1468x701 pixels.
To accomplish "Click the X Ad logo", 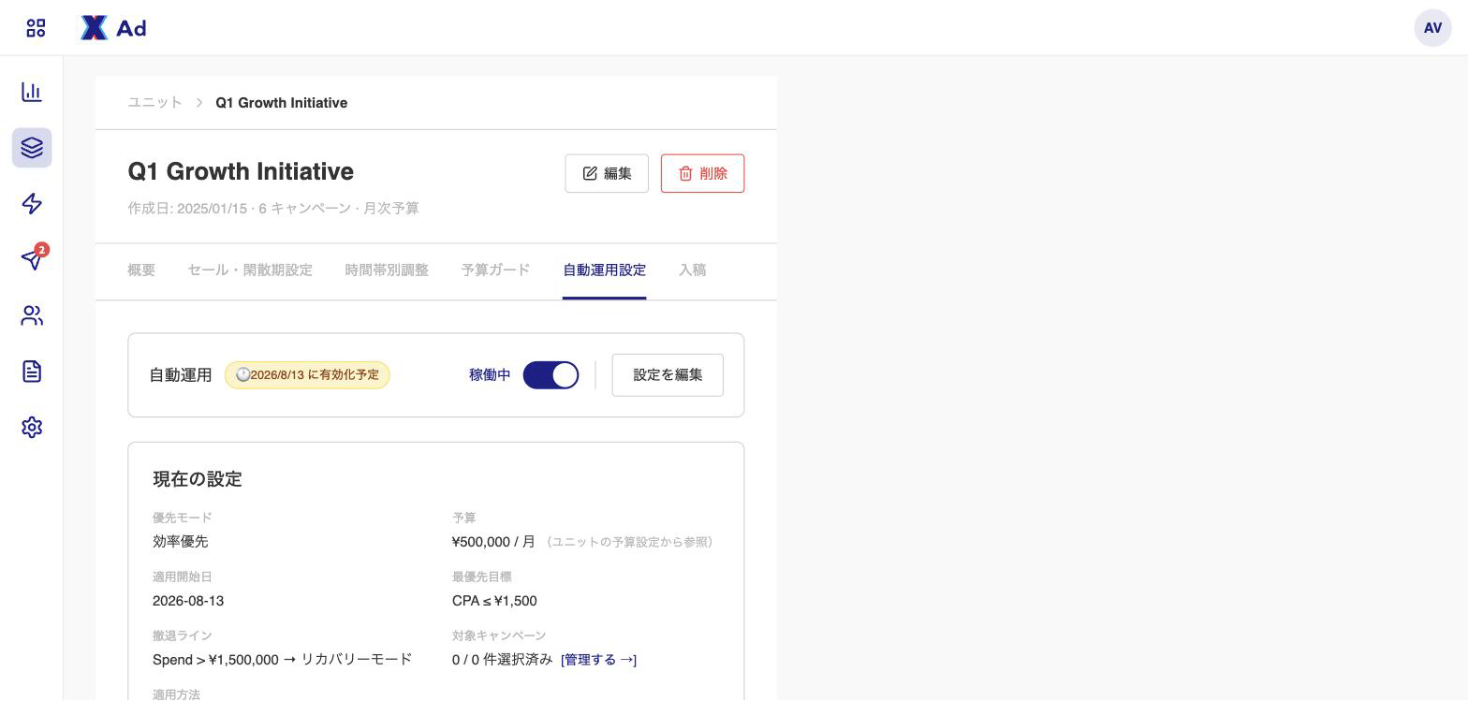I will tap(113, 28).
